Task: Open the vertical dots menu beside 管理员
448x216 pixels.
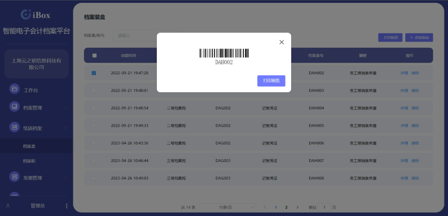Action: [66, 206]
